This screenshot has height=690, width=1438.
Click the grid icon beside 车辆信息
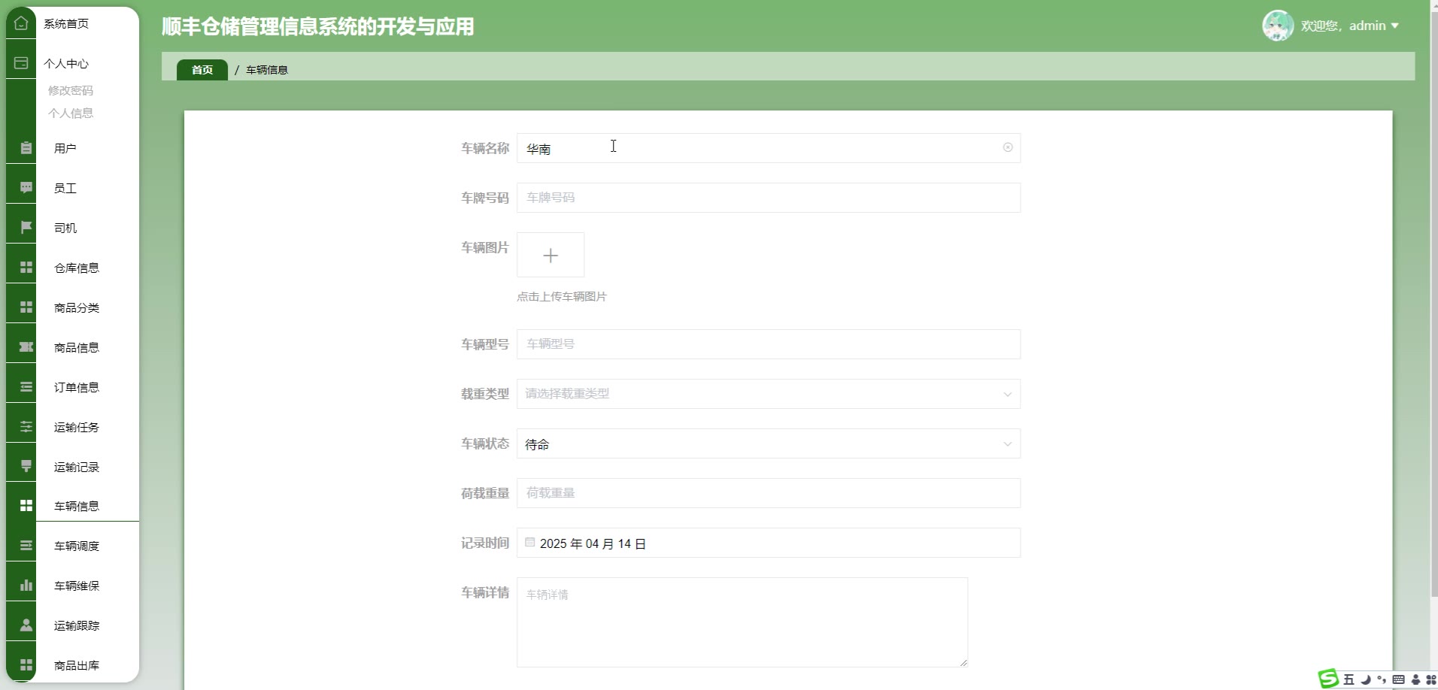[x=26, y=506]
